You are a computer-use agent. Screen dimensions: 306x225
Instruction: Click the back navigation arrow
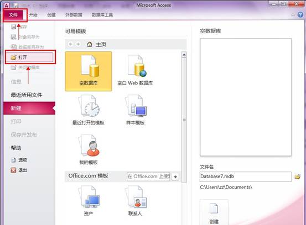(x=71, y=44)
